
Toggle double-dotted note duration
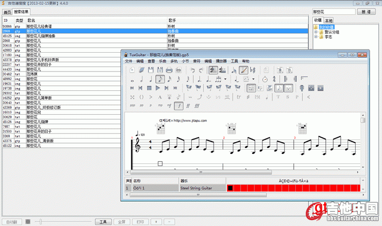tap(209, 79)
